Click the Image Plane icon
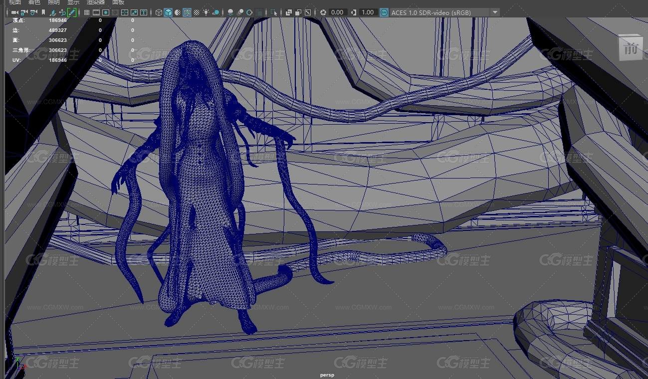 (52, 12)
